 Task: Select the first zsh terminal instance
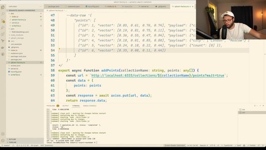[x=252, y=110]
